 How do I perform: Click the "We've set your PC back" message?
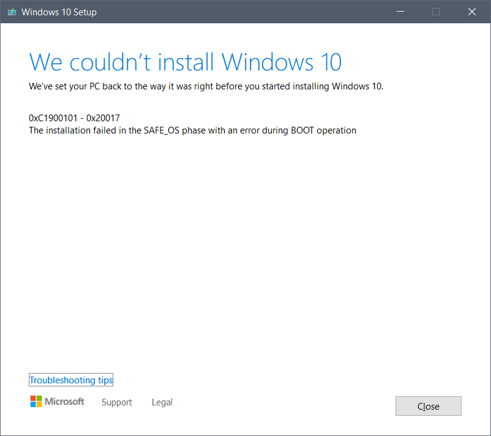(206, 86)
